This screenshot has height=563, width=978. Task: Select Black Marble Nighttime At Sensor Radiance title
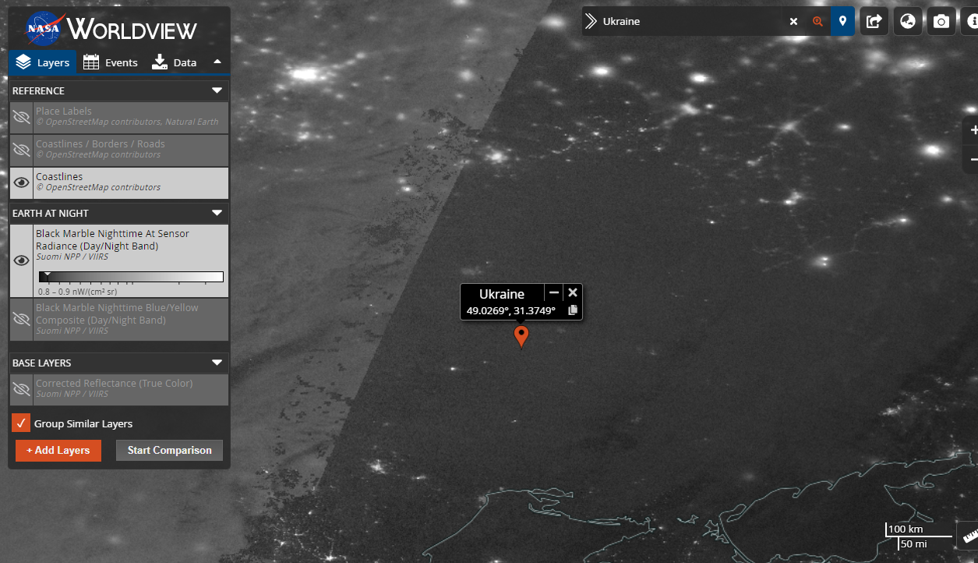112,239
